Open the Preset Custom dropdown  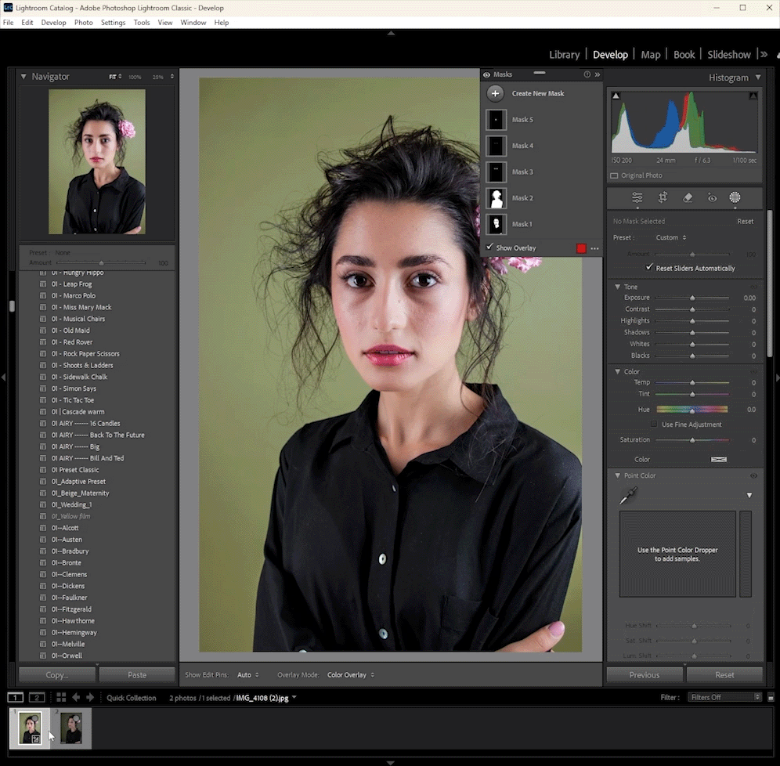pyautogui.click(x=671, y=238)
